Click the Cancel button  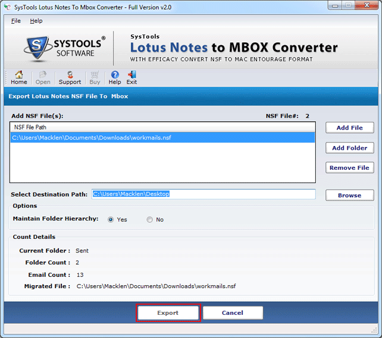coord(233,312)
